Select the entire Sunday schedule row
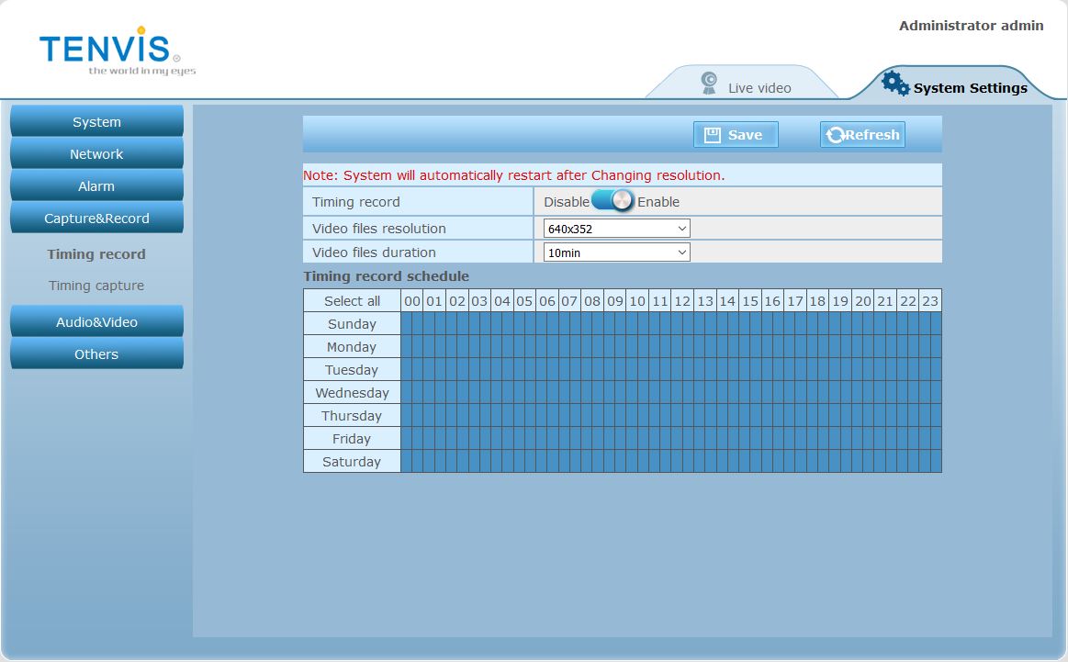Viewport: 1068px width, 662px height. [x=352, y=324]
